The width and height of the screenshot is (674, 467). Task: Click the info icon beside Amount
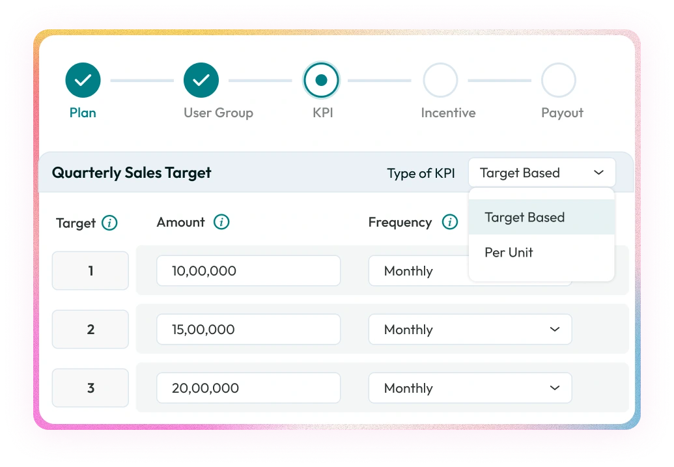(x=221, y=222)
